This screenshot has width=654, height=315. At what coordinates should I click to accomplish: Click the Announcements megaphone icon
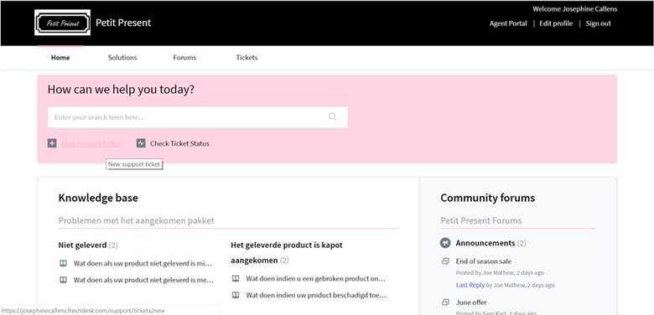445,243
